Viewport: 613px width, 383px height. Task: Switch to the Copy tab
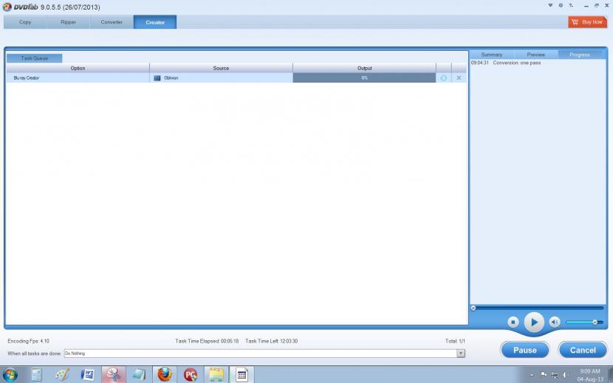(25, 22)
